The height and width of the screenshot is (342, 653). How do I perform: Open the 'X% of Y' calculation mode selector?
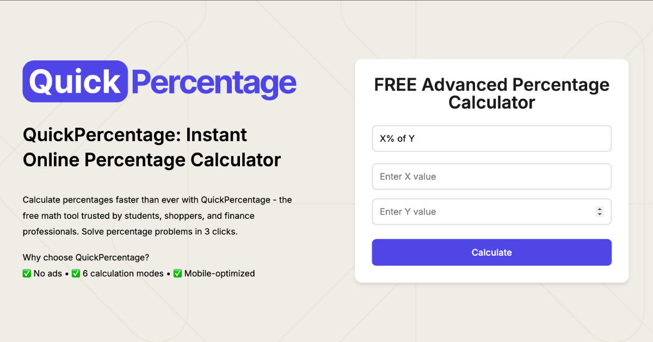pos(491,138)
